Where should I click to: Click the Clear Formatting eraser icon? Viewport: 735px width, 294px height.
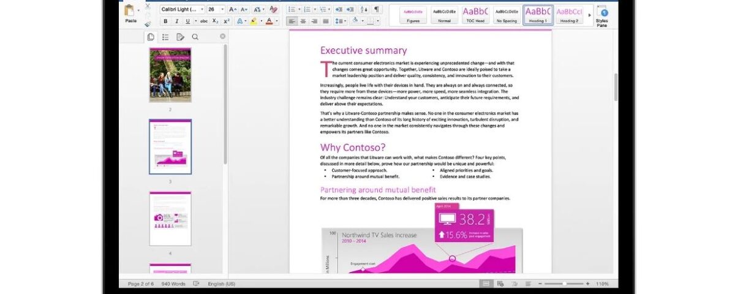point(273,10)
